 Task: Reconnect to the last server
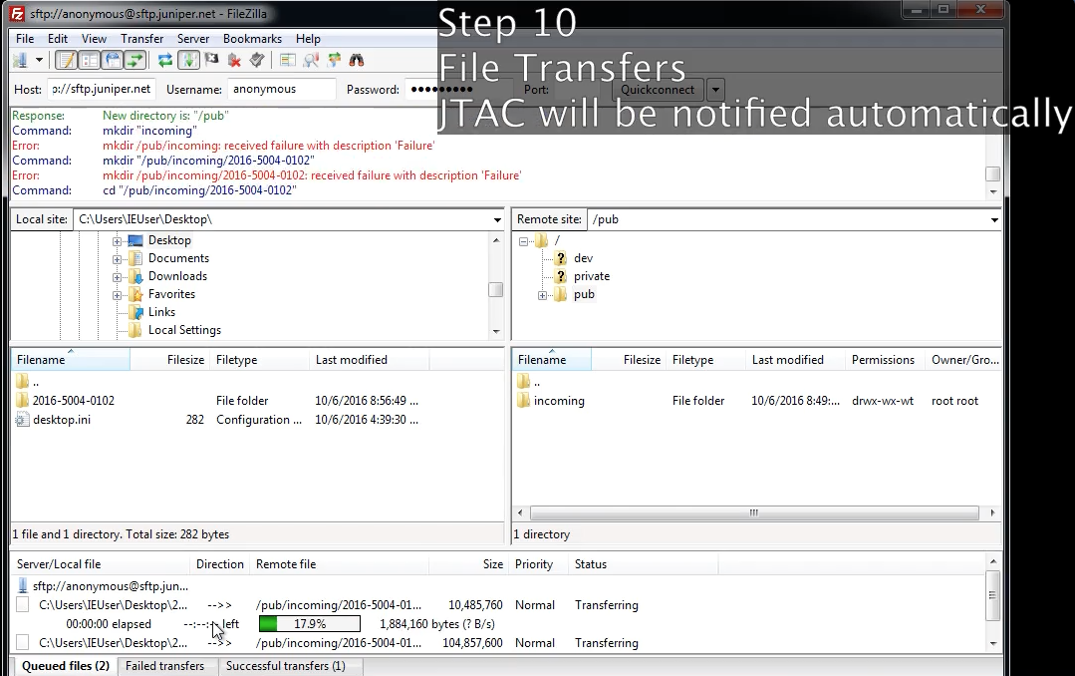[257, 61]
